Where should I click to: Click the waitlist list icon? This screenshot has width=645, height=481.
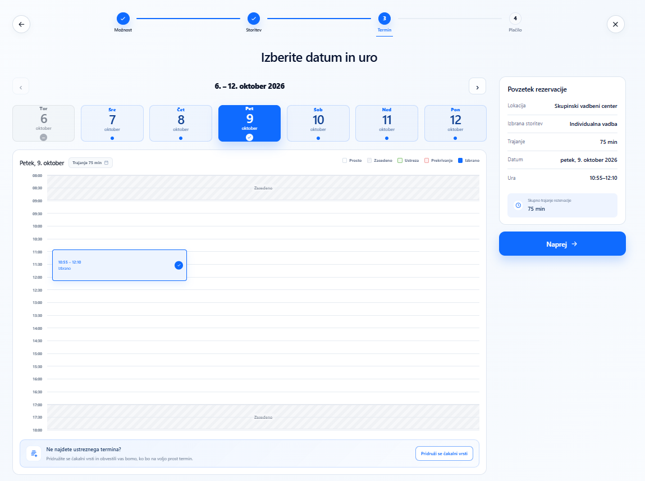34,453
